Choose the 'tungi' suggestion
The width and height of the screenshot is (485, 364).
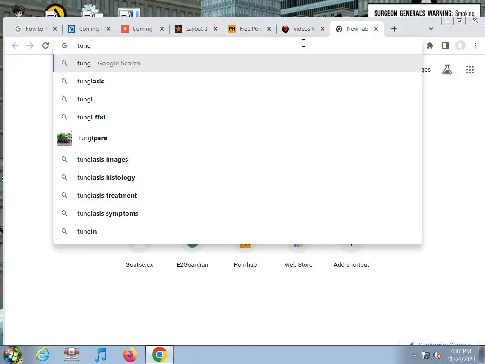click(238, 99)
